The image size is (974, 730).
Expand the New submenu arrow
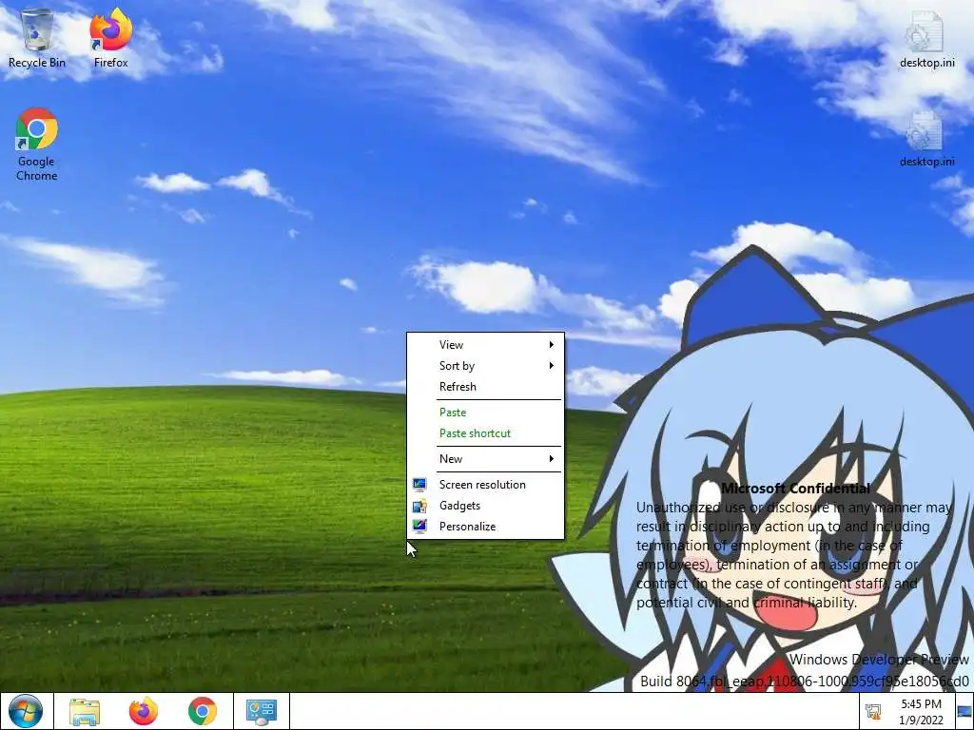coord(551,459)
